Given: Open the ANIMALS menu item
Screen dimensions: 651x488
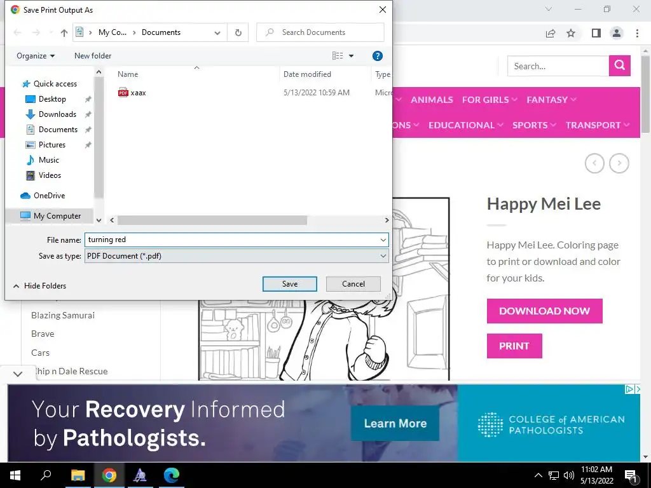Looking at the screenshot, I should (x=432, y=100).
